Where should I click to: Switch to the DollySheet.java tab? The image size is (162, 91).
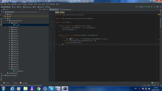(66, 10)
